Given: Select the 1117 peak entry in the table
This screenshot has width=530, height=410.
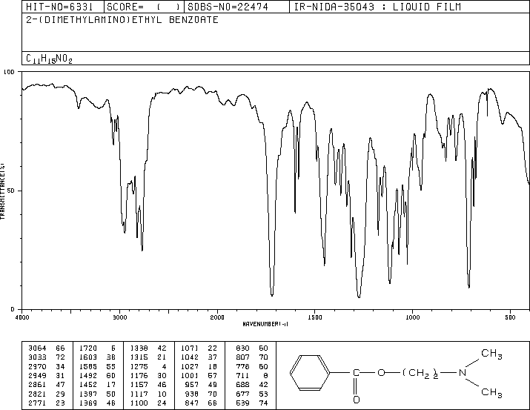Looking at the screenshot, I should pos(148,394).
